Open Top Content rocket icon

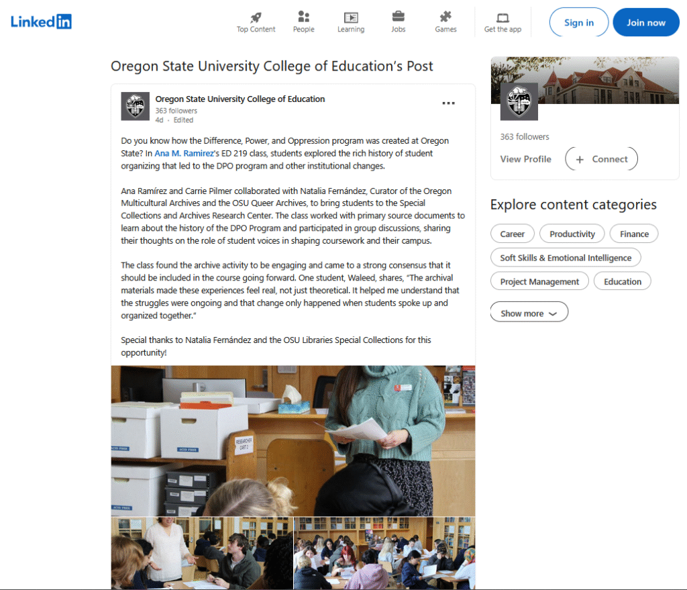click(x=256, y=17)
